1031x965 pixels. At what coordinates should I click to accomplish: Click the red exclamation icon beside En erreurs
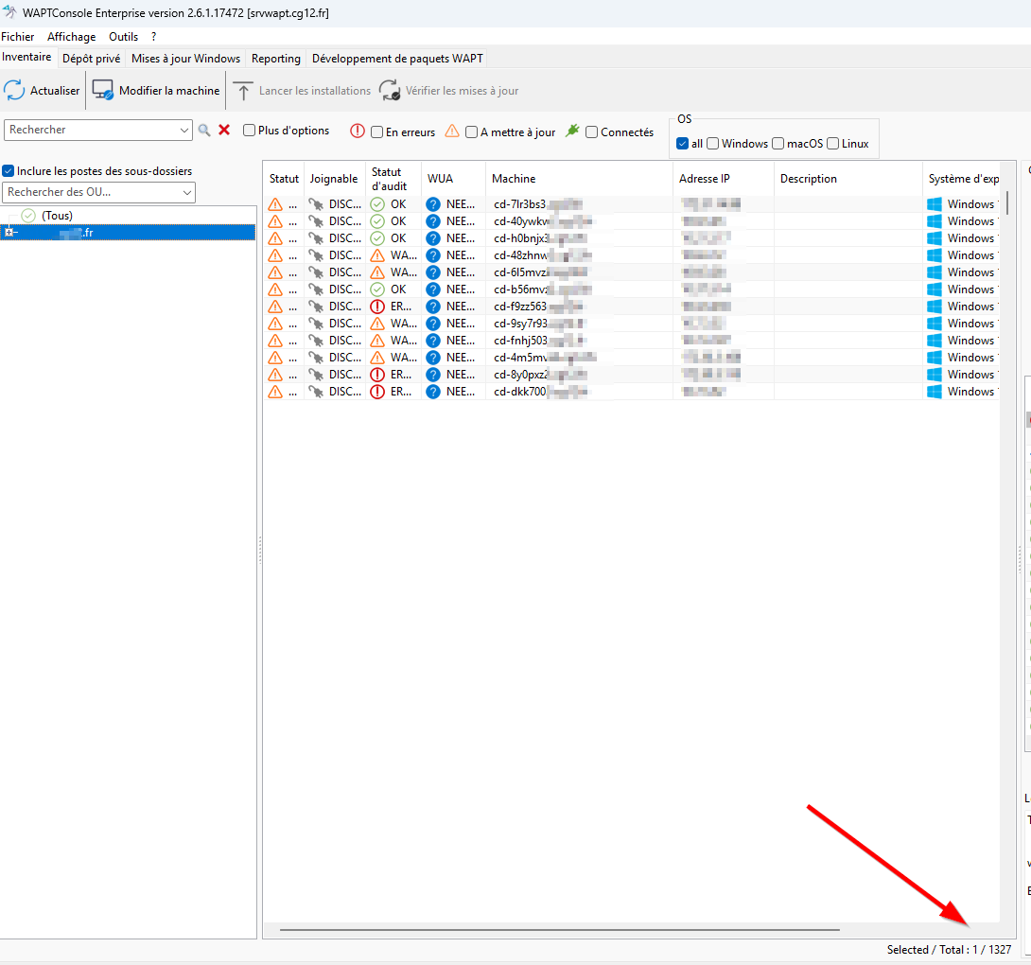358,132
